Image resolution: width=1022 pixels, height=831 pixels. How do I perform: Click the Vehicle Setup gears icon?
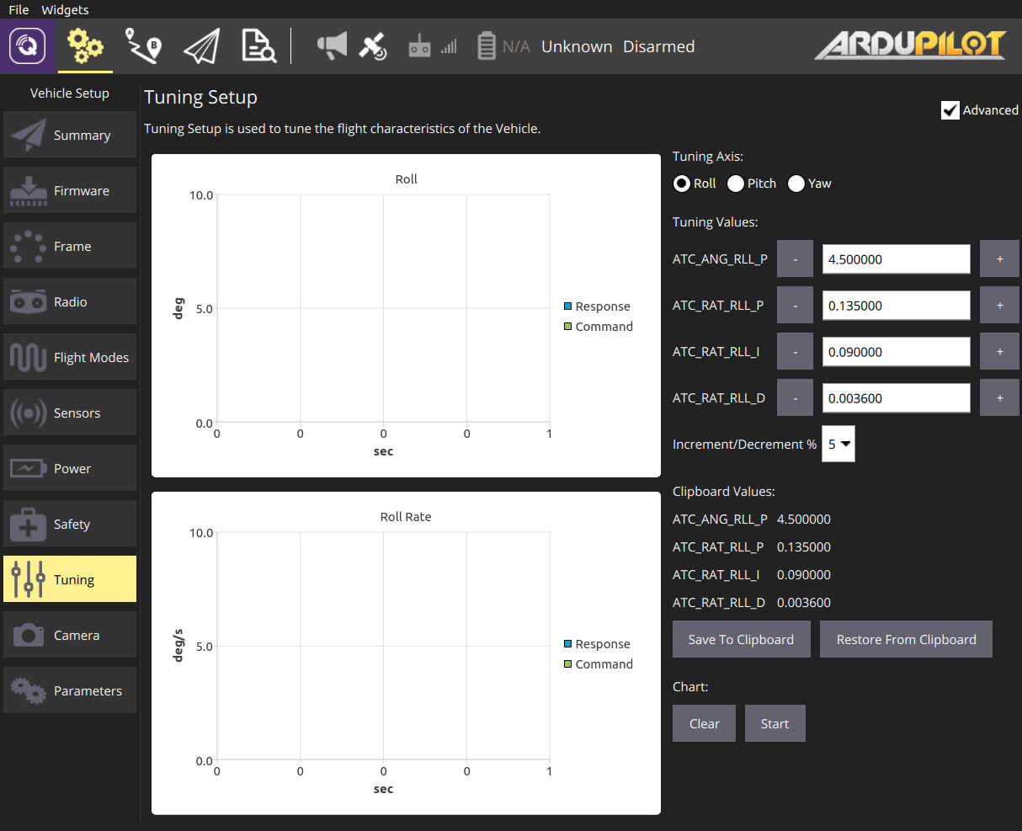point(85,45)
